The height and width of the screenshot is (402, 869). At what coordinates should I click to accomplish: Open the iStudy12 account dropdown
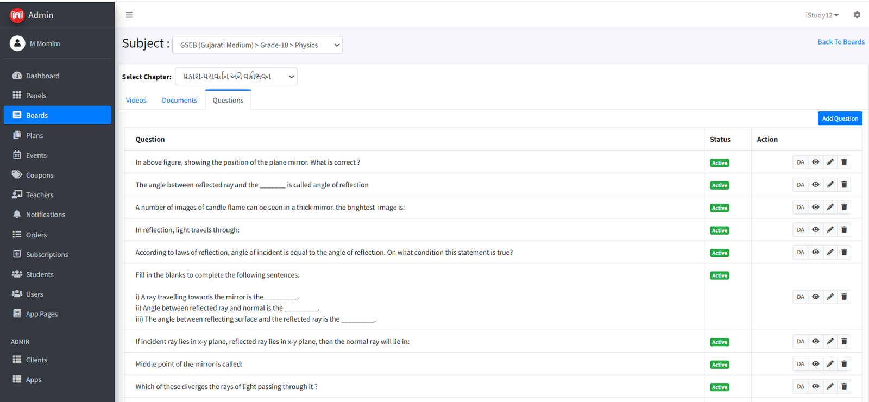coord(822,15)
